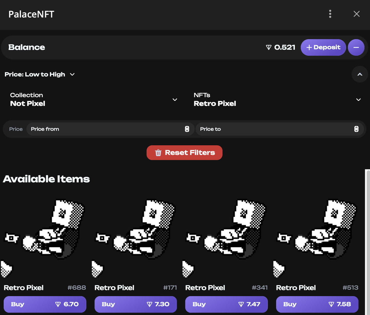Collapse filters with the up chevron button

[360, 74]
